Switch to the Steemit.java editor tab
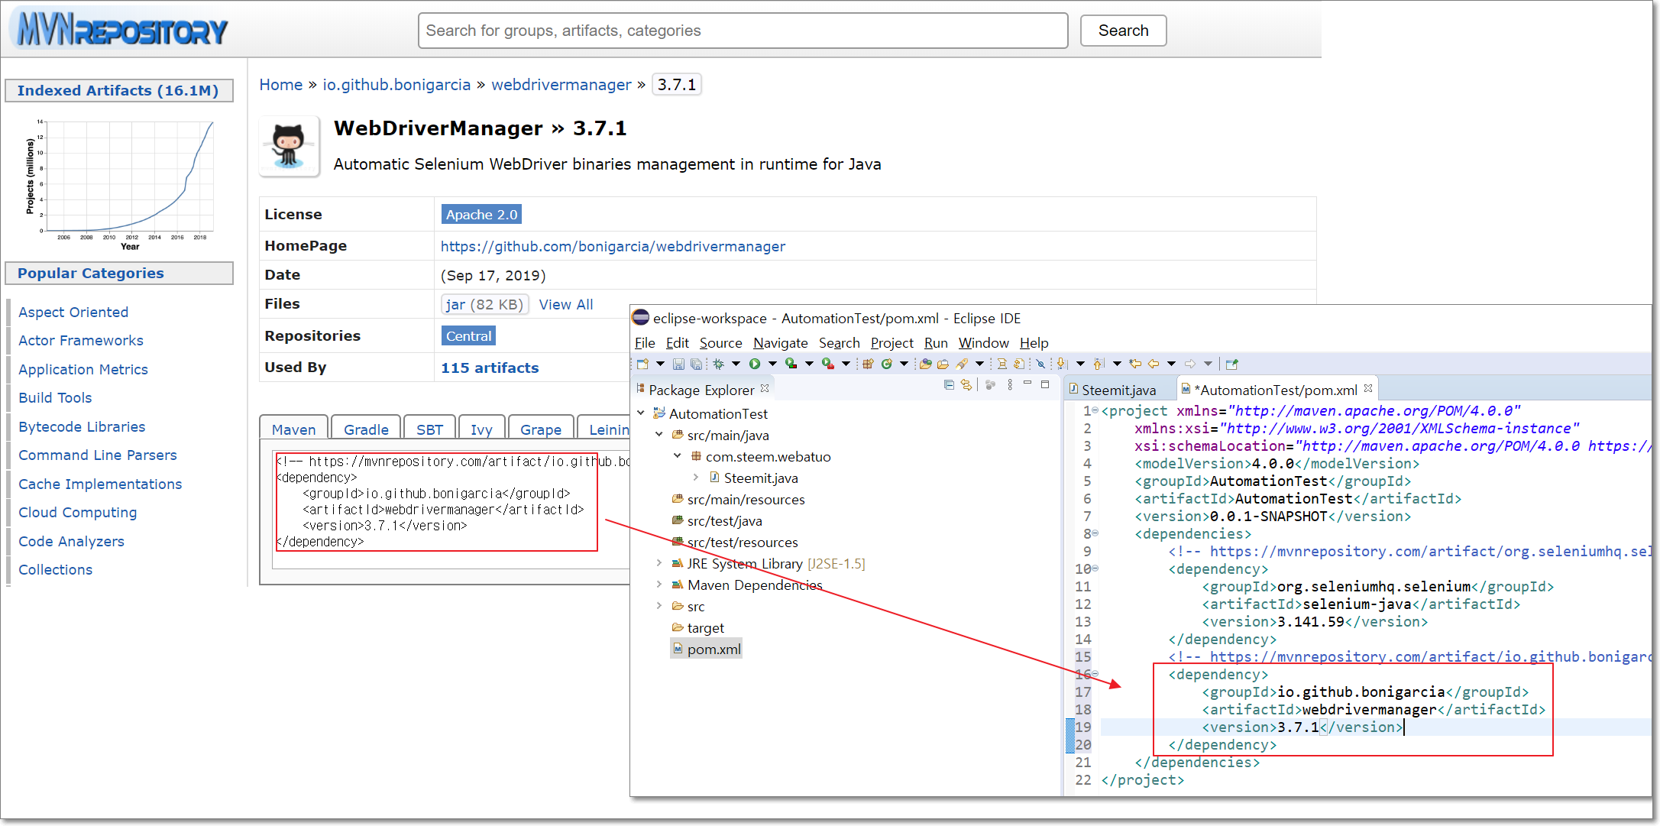This screenshot has height=826, width=1660. tap(1118, 390)
